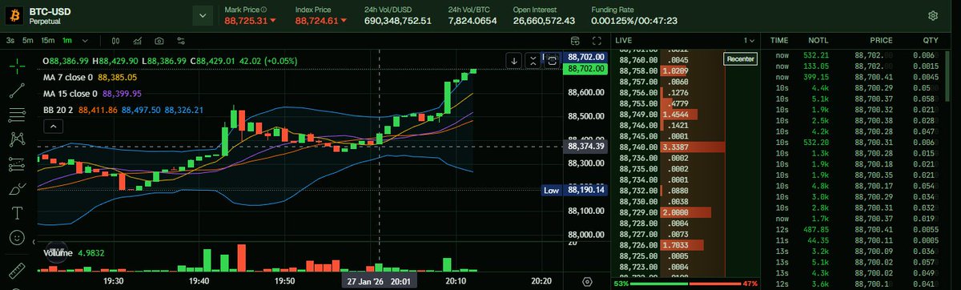961x290 pixels.
Task: Click the 88,729.00 order book price row
Action: (686, 212)
